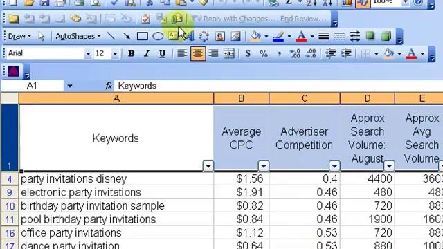The height and width of the screenshot is (249, 443).
Task: Open the Font name dropdown
Action: coord(88,54)
